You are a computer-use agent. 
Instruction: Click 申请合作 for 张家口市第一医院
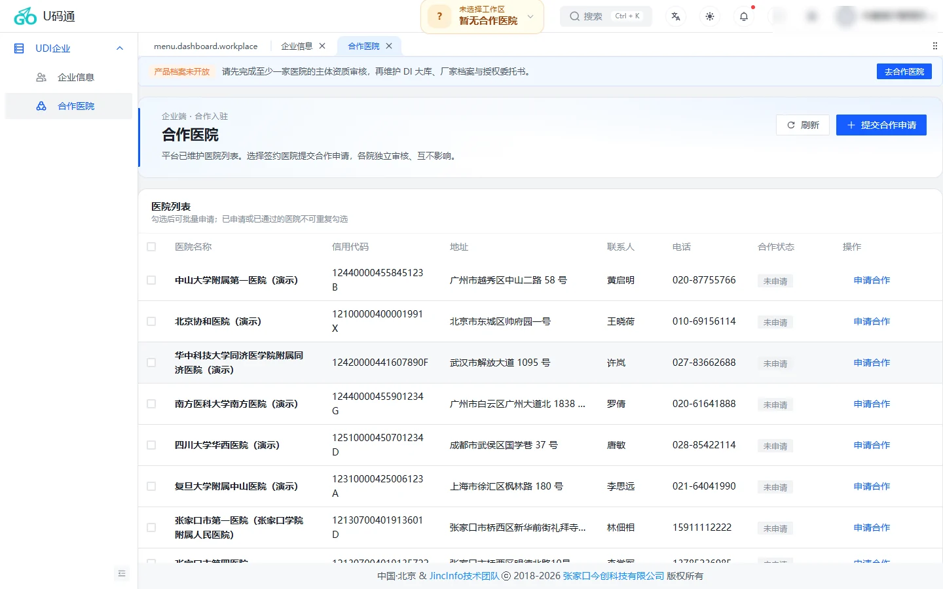pyautogui.click(x=872, y=527)
